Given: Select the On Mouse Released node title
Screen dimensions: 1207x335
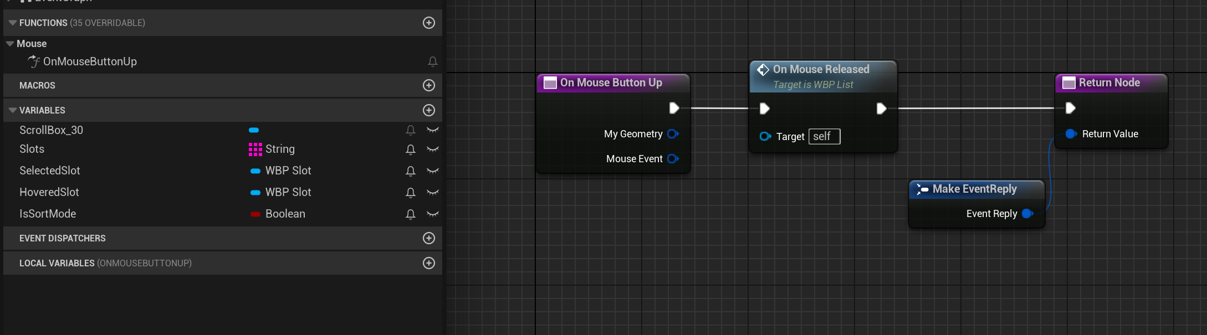Looking at the screenshot, I should (821, 69).
